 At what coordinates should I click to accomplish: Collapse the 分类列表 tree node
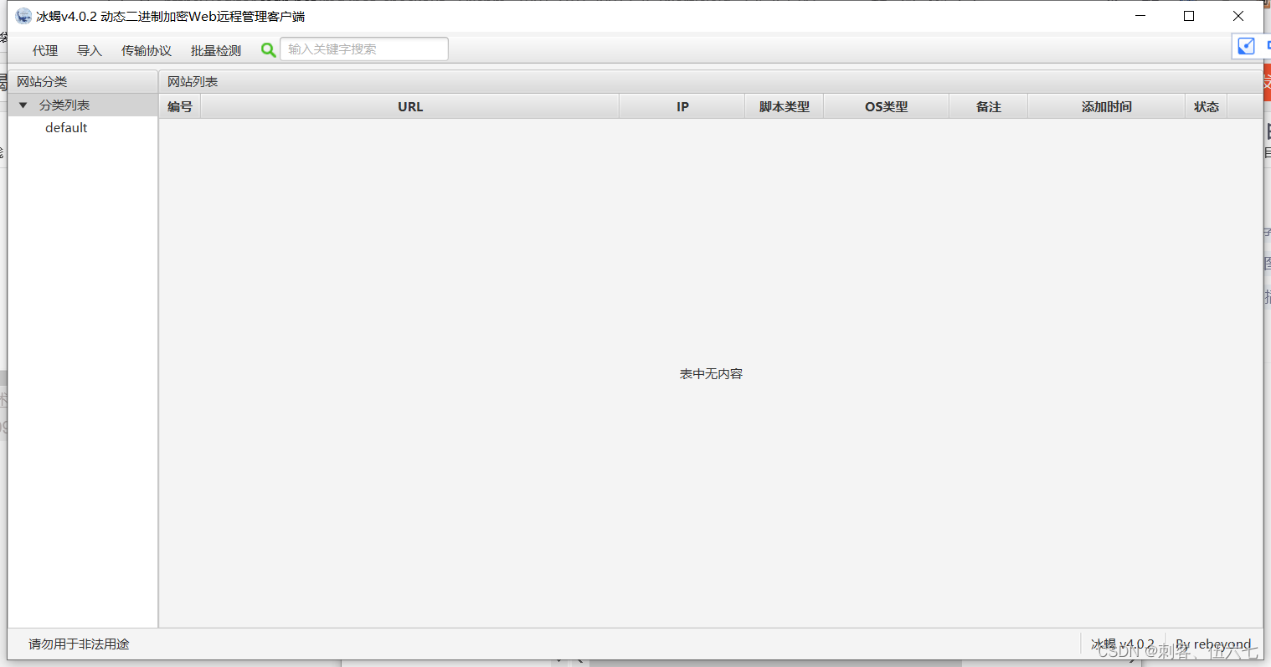click(x=23, y=105)
